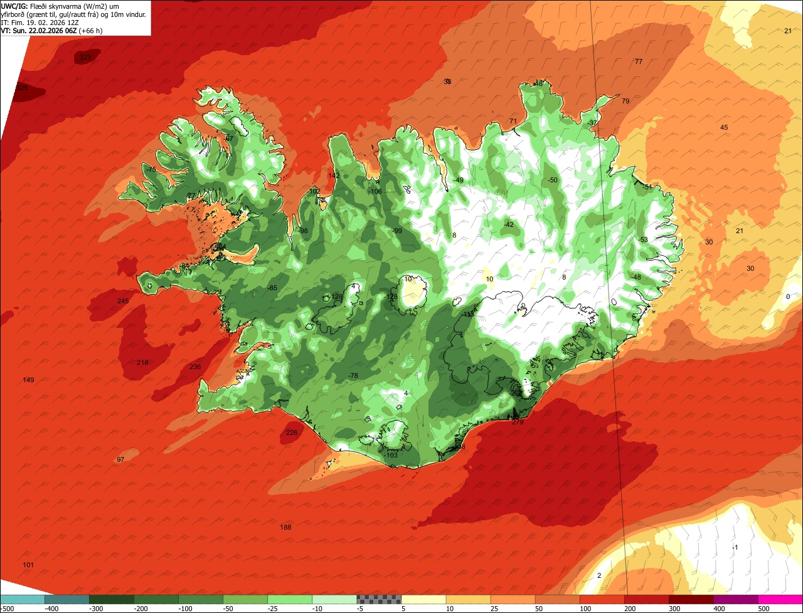Click the offshore value 245

(123, 301)
